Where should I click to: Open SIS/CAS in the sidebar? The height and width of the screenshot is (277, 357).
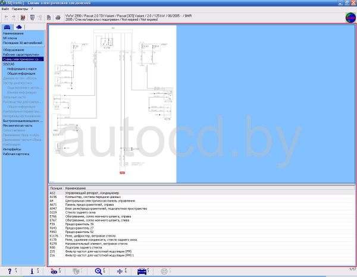click(8, 64)
